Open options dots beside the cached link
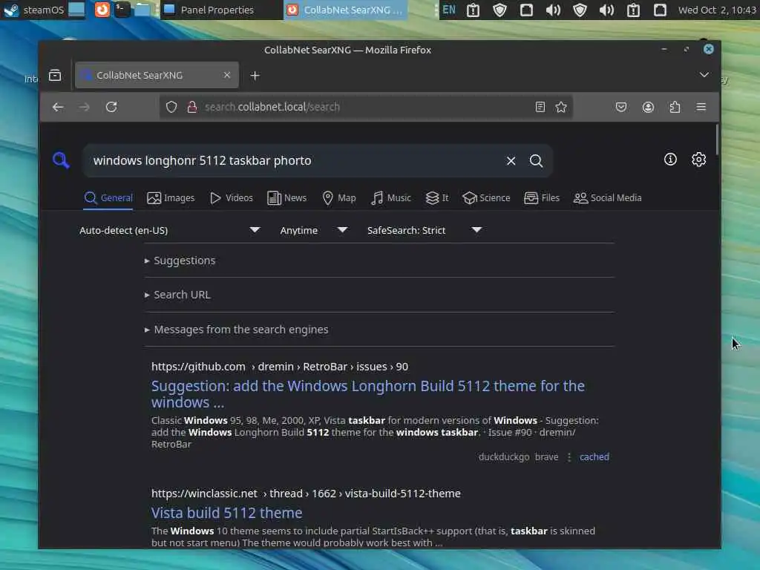Viewport: 760px width, 570px height. click(x=569, y=457)
